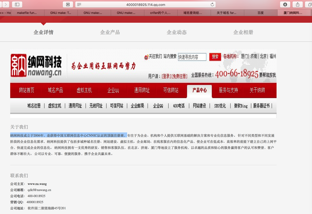Click the [登录] login link
This screenshot has height=214, width=312.
tap(166, 76)
